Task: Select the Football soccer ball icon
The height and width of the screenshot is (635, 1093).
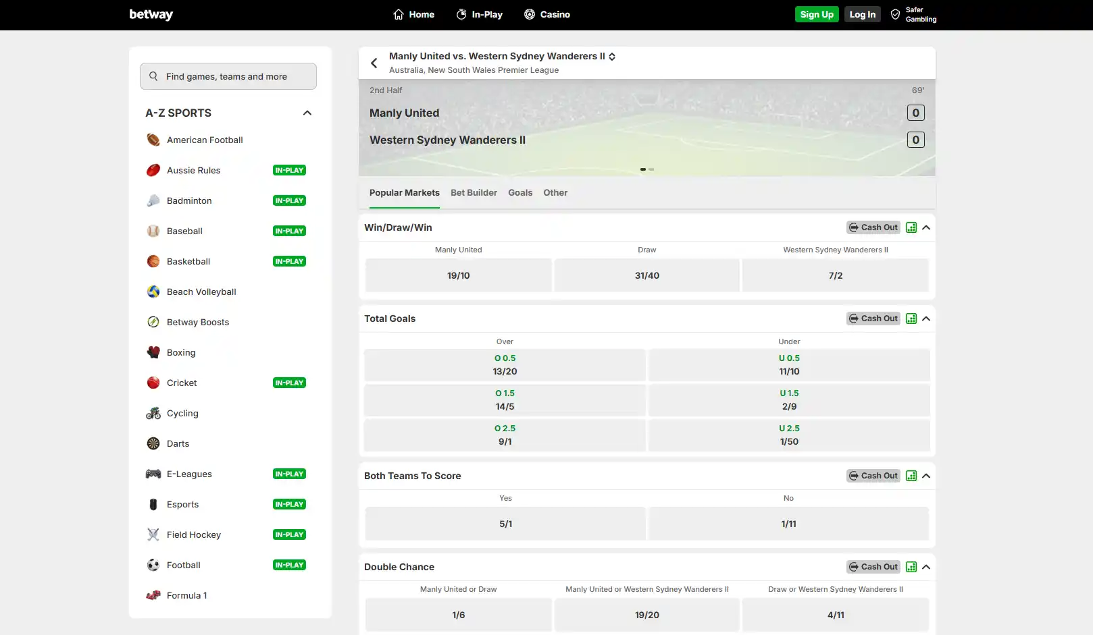Action: (x=153, y=565)
